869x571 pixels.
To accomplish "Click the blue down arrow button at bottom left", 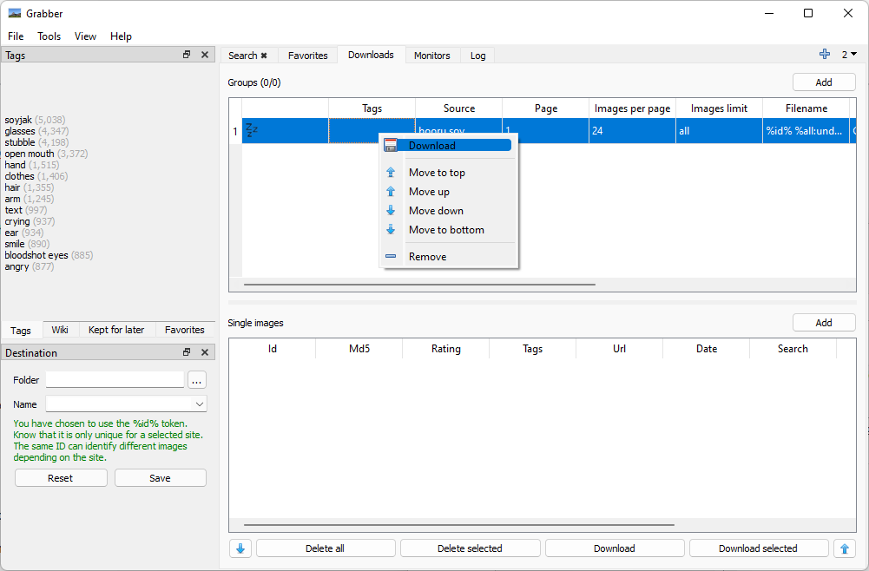I will tap(240, 548).
